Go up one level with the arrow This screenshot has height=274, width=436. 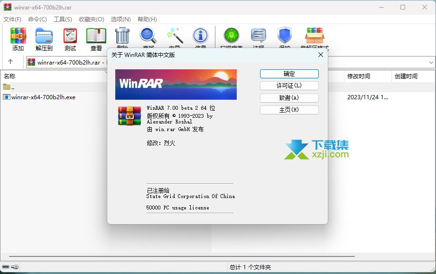(x=10, y=62)
